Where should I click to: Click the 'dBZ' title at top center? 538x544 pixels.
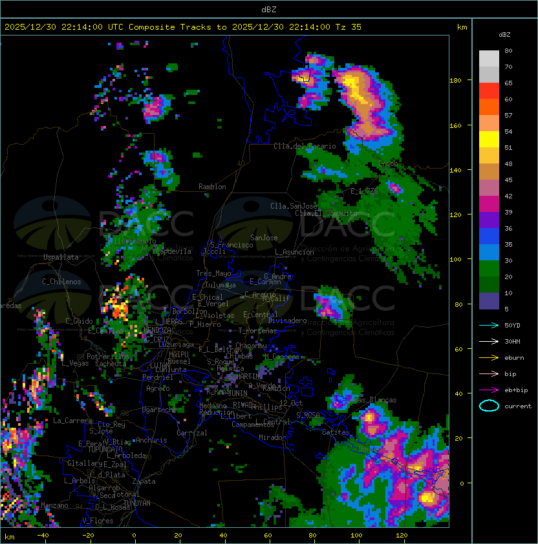[x=269, y=10]
